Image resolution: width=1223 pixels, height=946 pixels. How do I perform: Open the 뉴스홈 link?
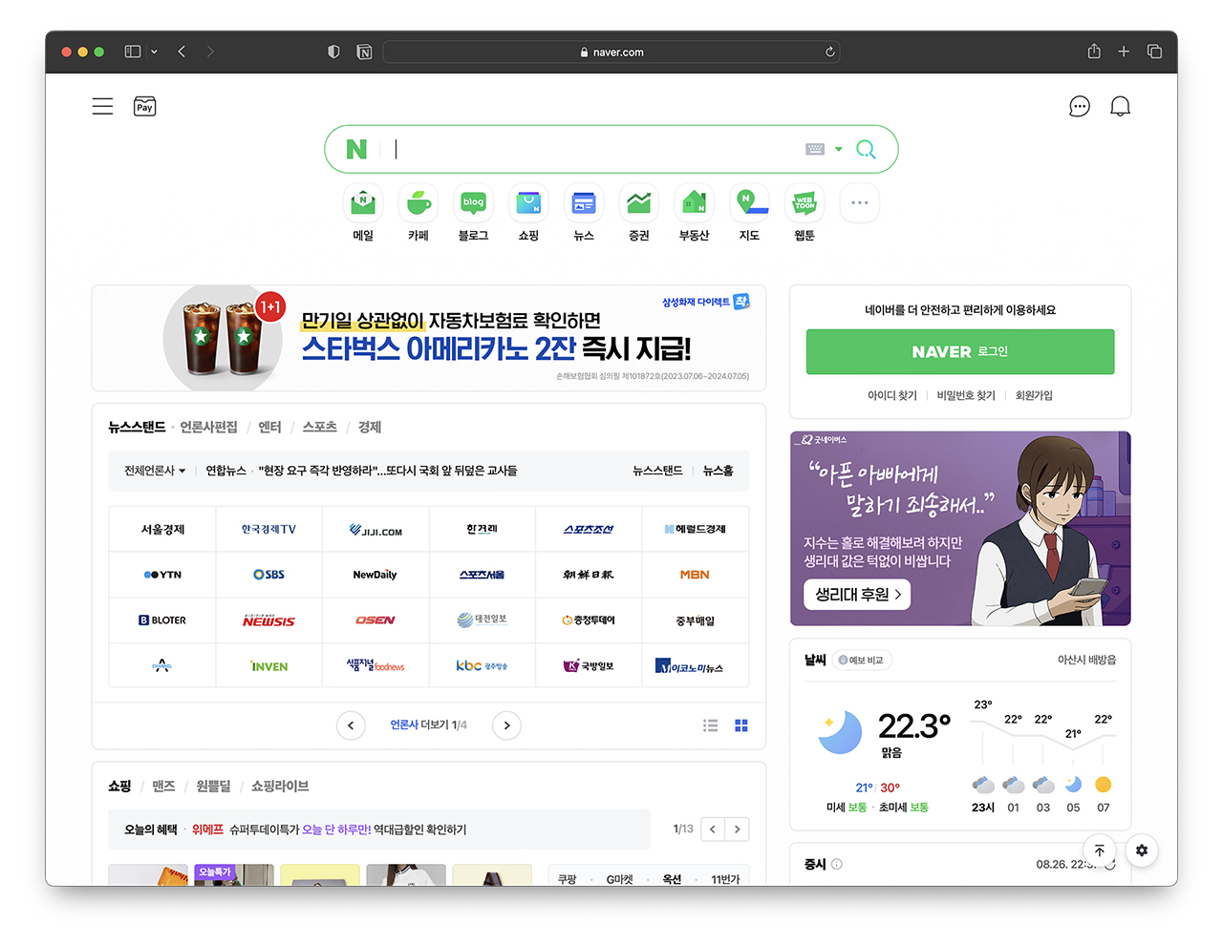click(719, 471)
